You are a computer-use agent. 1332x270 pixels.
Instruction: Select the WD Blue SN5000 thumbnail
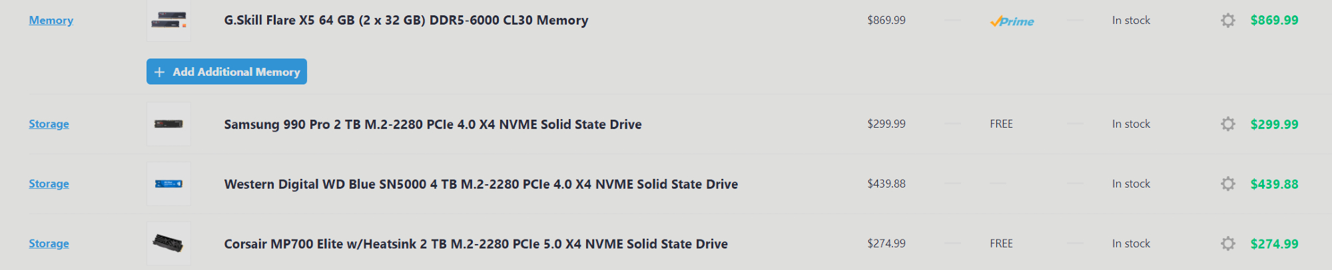click(168, 184)
